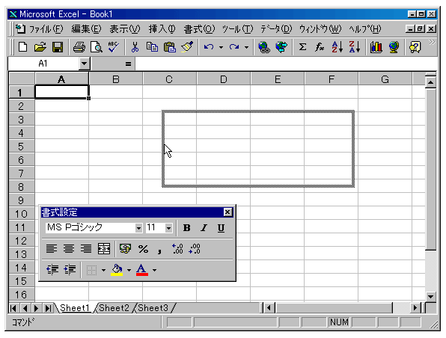Open the font name dropdown

click(138, 228)
